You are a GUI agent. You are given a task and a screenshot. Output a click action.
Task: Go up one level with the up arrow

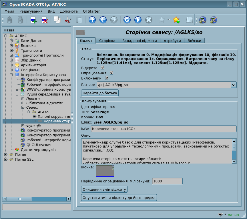tap(92, 20)
